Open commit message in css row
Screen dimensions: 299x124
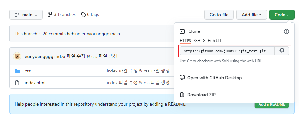point(138,71)
